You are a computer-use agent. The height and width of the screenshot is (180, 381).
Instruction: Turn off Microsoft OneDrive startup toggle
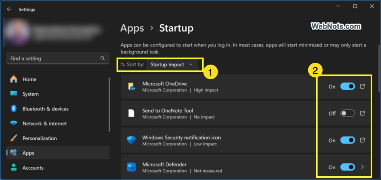[x=347, y=86]
